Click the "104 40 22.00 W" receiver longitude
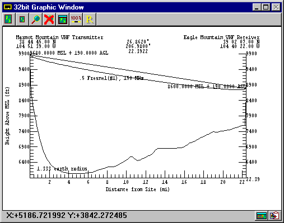 pyautogui.click(x=240, y=46)
